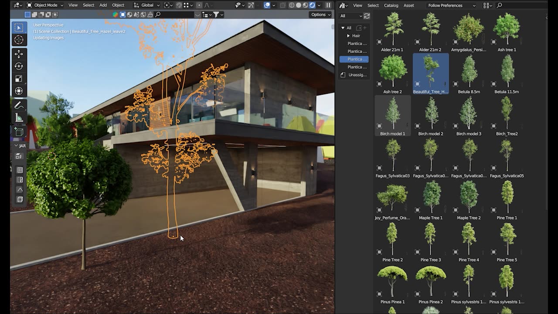The image size is (558, 314).
Task: Activate the Move tool
Action: (x=19, y=54)
